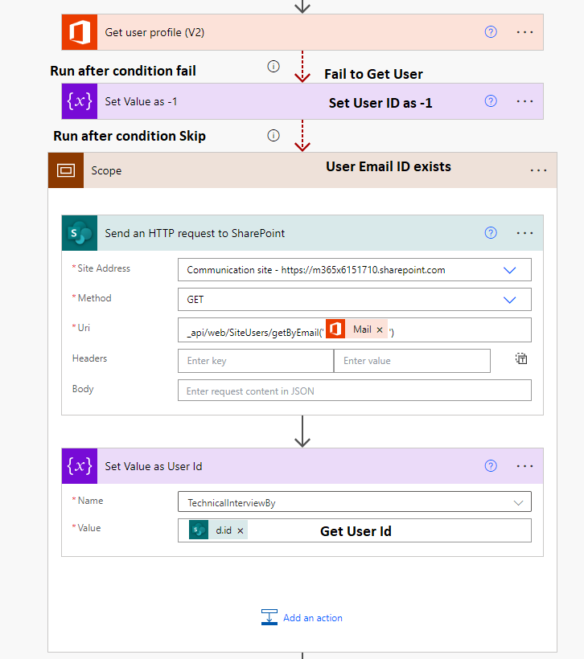Image resolution: width=584 pixels, height=659 pixels.
Task: Click the Headers Enter key field
Action: (255, 361)
